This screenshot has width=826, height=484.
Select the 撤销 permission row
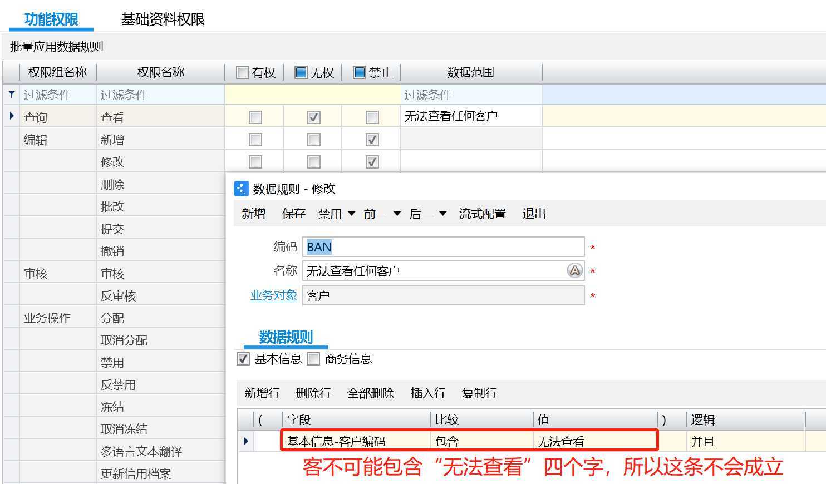(x=161, y=251)
